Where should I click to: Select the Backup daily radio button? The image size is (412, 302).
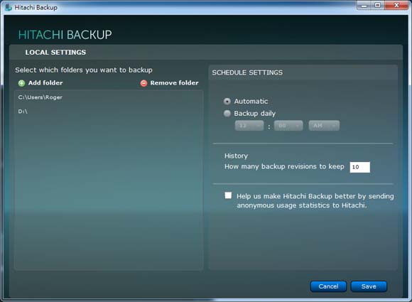[227, 113]
